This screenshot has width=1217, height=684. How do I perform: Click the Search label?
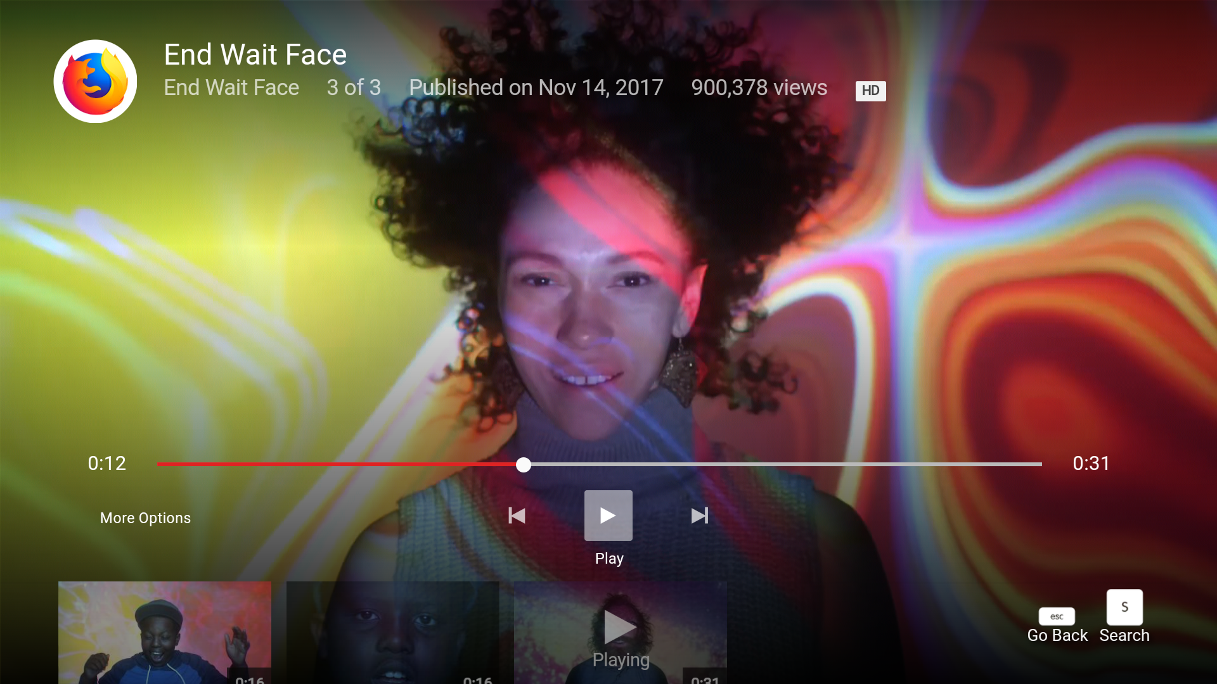point(1124,635)
